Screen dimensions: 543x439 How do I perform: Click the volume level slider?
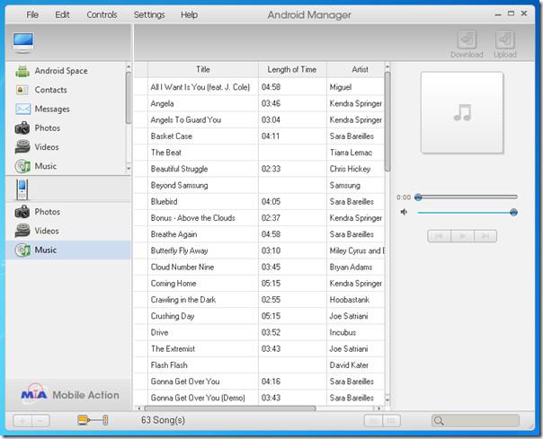click(x=466, y=212)
